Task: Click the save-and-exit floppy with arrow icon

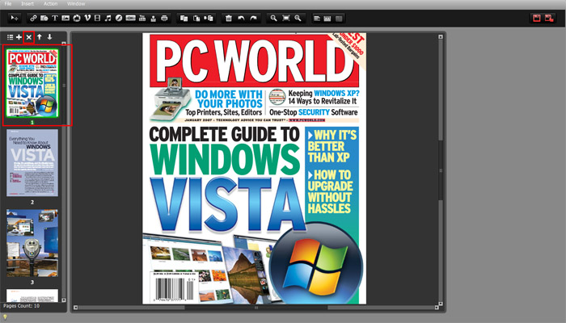Action: [x=549, y=18]
